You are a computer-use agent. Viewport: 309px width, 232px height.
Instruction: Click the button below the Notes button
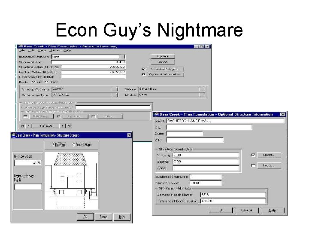tap(269, 165)
